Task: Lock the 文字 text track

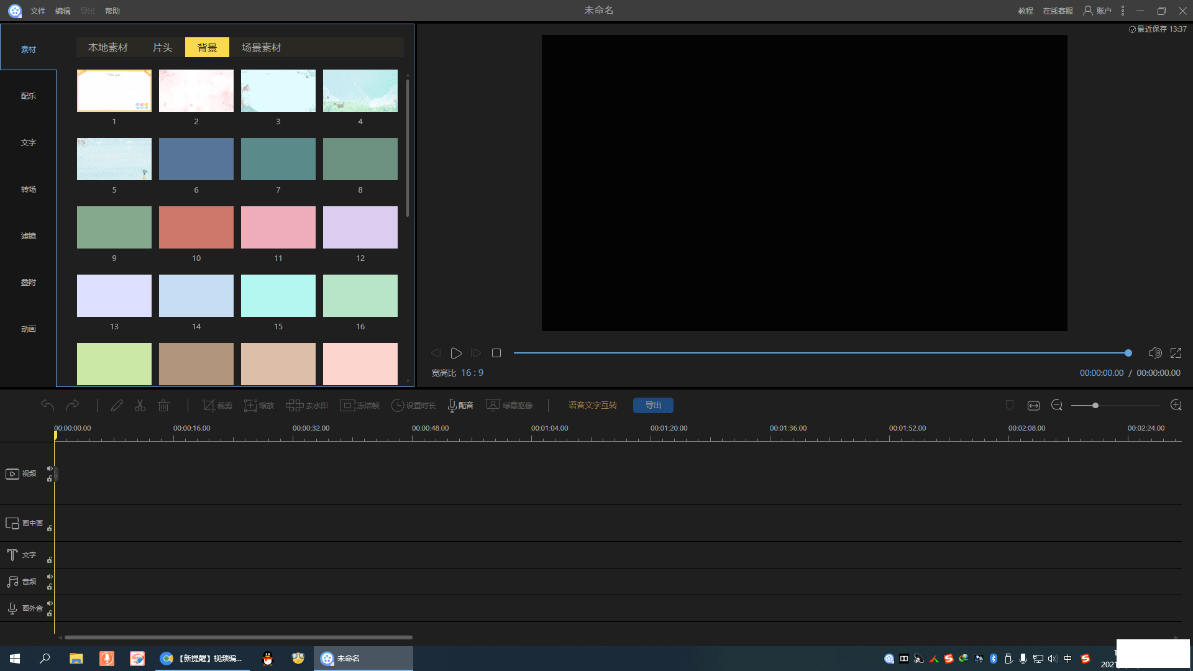Action: coord(50,560)
